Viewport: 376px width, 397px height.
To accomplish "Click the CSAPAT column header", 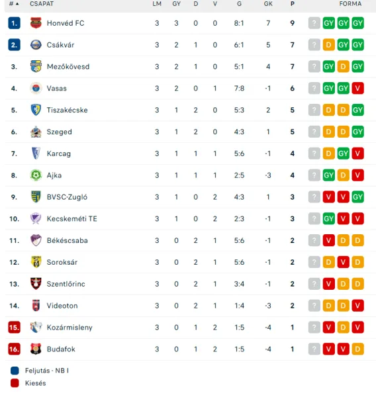I will pyautogui.click(x=42, y=4).
